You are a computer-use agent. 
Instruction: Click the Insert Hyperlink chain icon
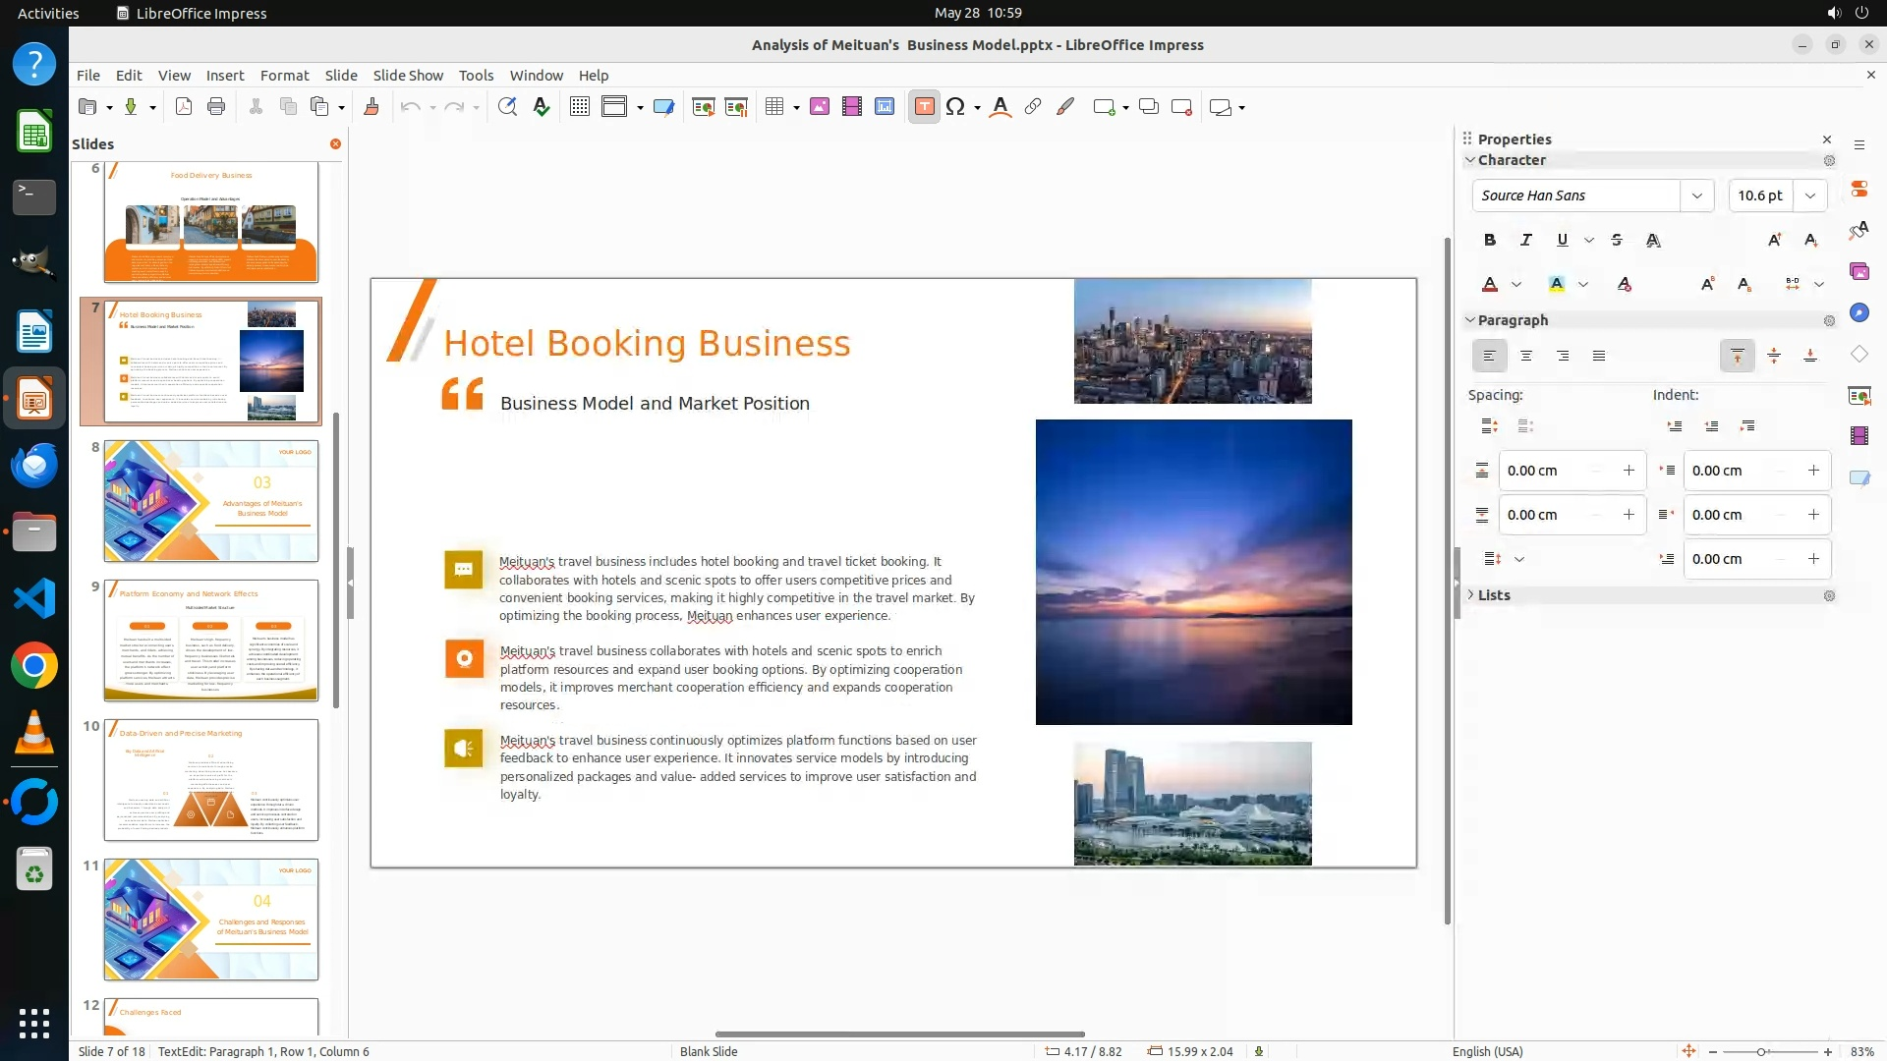tap(1033, 107)
